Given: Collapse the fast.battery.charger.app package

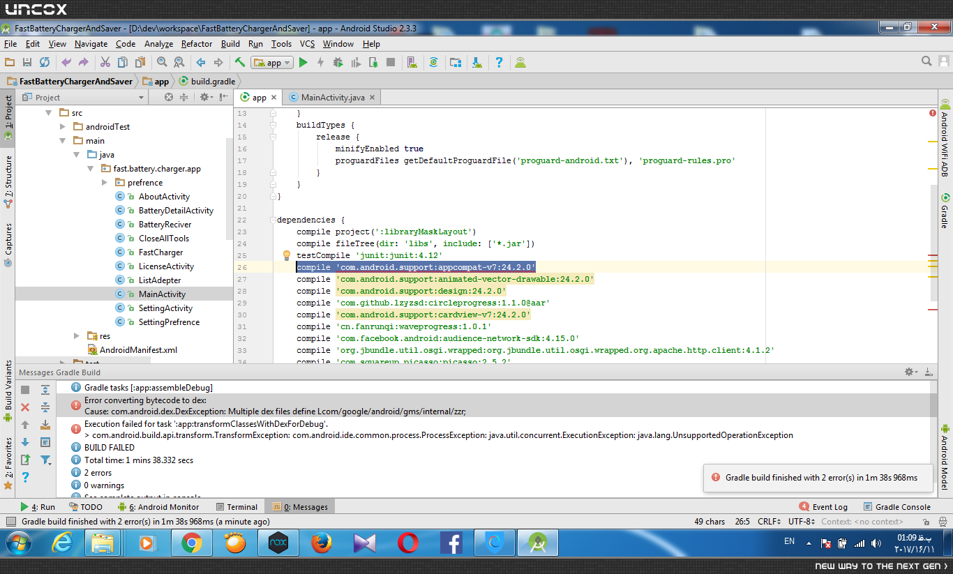Looking at the screenshot, I should click(91, 169).
